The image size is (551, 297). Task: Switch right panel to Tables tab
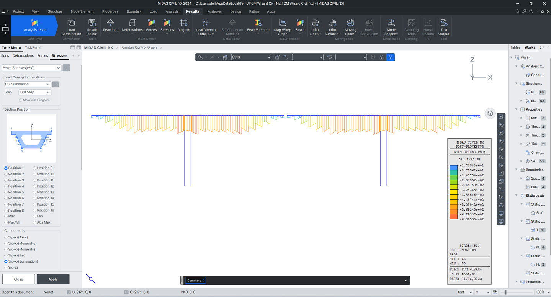pyautogui.click(x=515, y=47)
